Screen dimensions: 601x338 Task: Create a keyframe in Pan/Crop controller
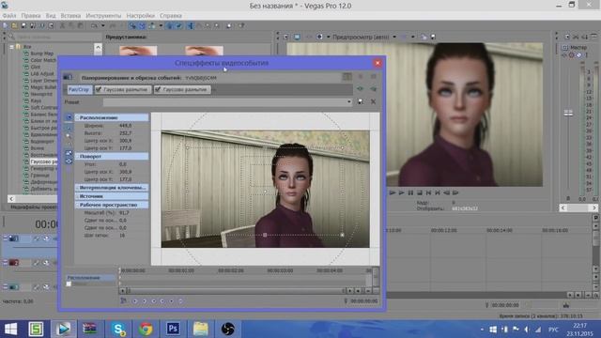tap(171, 301)
